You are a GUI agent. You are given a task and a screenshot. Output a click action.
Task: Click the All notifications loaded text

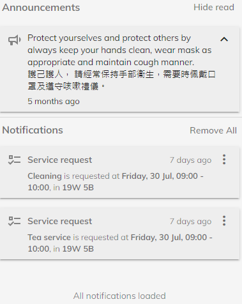pos(119,296)
